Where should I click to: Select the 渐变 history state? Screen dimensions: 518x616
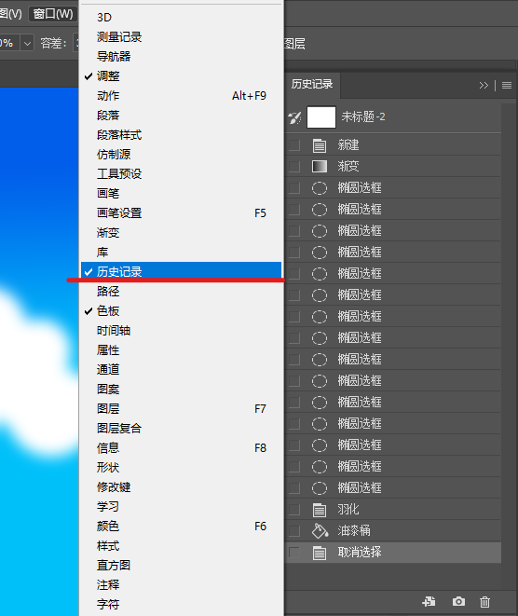point(393,166)
